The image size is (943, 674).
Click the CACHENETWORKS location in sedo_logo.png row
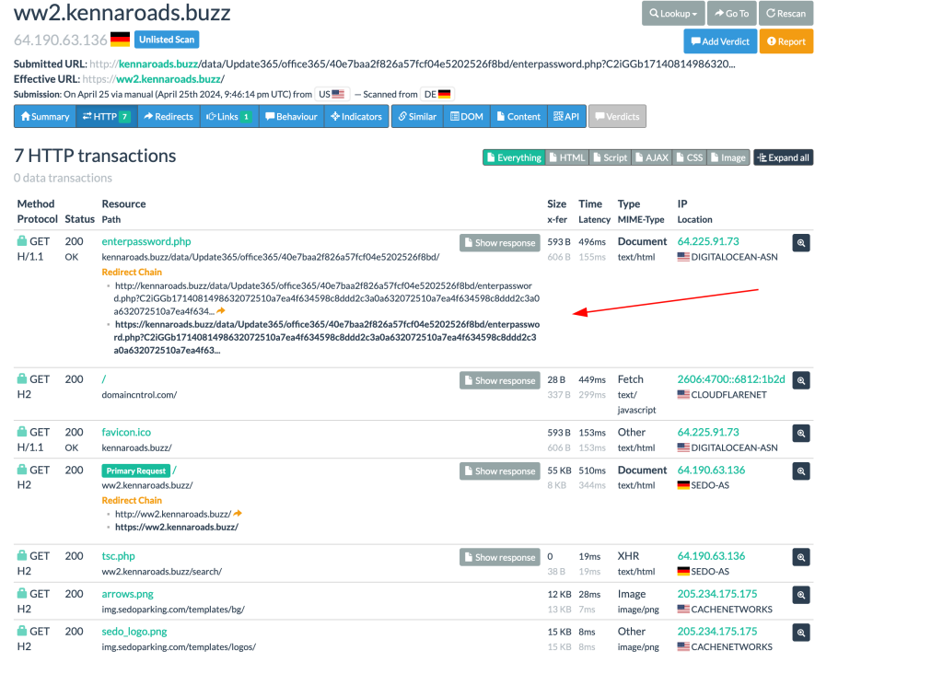[x=731, y=647]
